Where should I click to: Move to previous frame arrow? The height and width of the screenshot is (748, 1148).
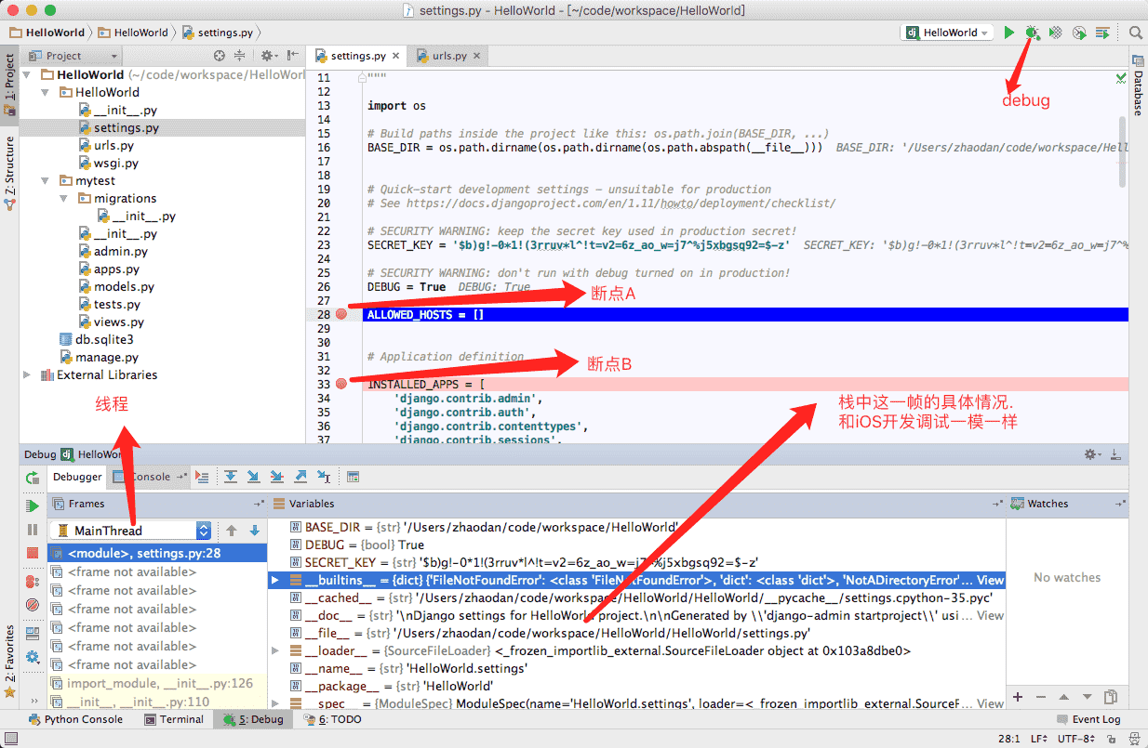pos(232,531)
